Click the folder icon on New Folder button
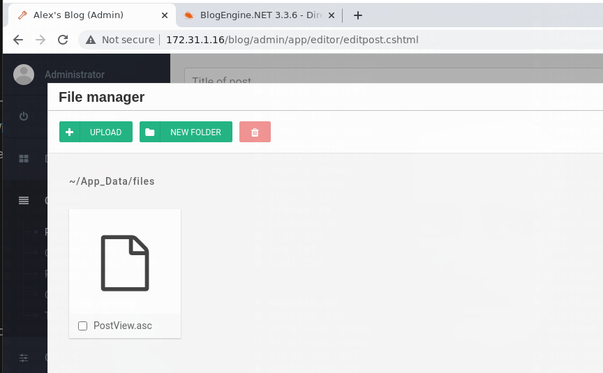Image resolution: width=603 pixels, height=373 pixels. coord(150,132)
